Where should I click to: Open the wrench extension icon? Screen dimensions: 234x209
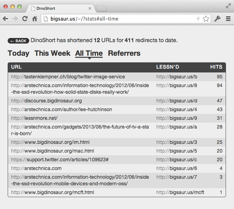[x=218, y=19]
